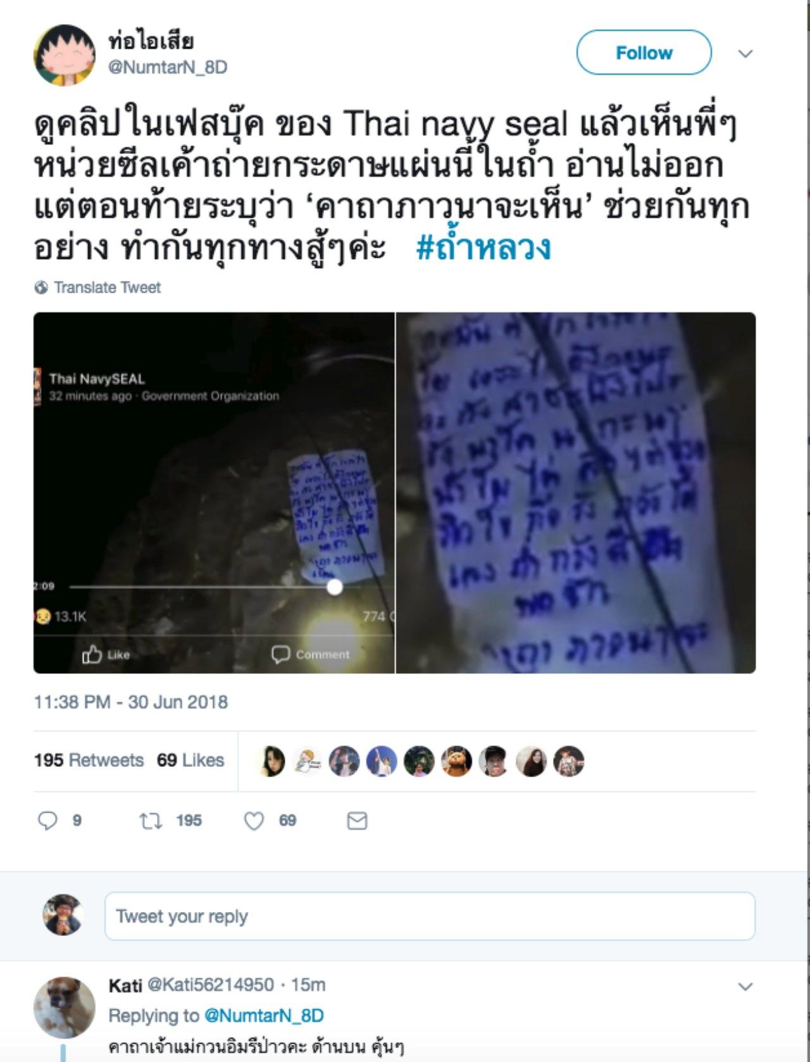Image resolution: width=810 pixels, height=1062 pixels.
Task: Click the video progress slider knob
Action: point(335,587)
